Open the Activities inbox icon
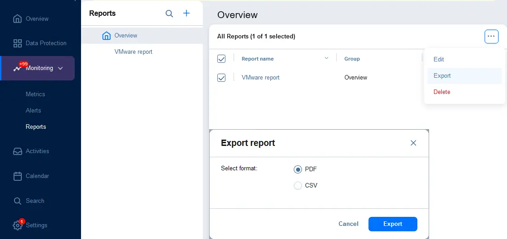Viewport: 507px width, 239px height. (x=18, y=151)
